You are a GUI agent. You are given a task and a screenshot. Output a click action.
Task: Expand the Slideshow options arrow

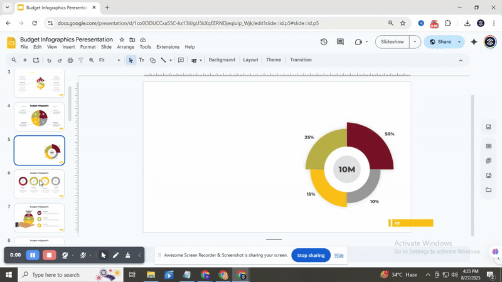(x=414, y=42)
